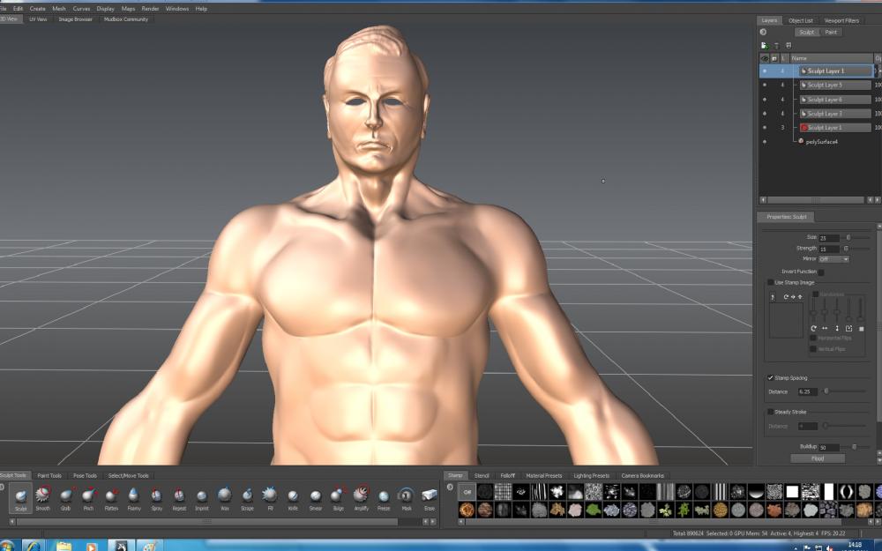Screen dimensions: 882x551
Task: Select the Smooth sculpt tool
Action: pos(42,498)
